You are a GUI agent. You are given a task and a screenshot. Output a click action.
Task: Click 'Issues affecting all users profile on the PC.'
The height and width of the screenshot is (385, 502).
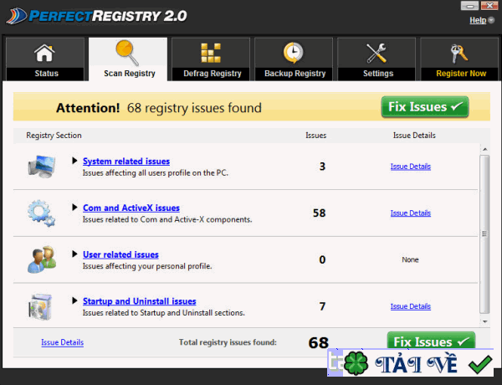(156, 173)
